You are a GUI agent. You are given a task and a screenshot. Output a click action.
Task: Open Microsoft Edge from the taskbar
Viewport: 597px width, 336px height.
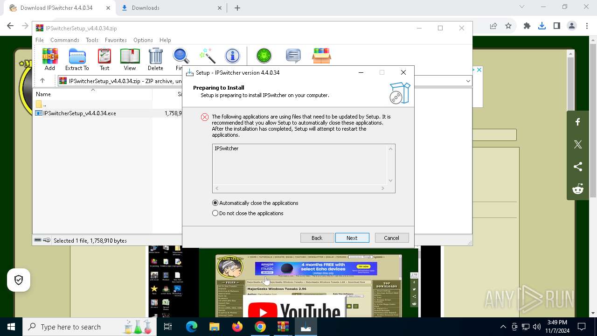192,327
